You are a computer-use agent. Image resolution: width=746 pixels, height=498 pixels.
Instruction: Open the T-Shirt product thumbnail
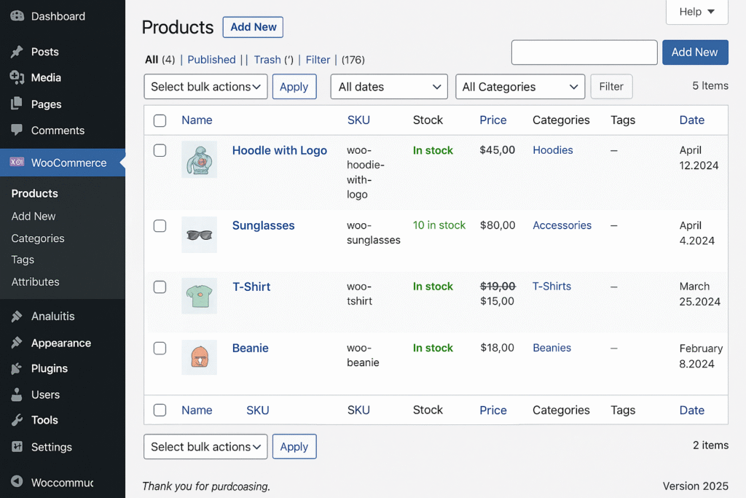tap(200, 295)
